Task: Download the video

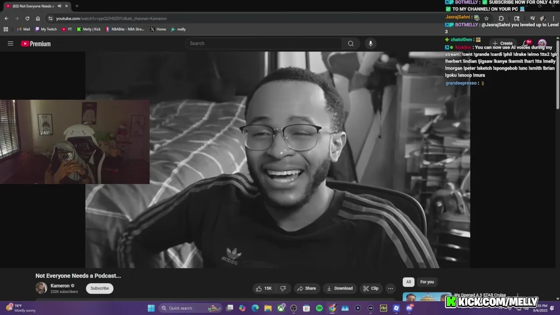Action: click(x=339, y=288)
